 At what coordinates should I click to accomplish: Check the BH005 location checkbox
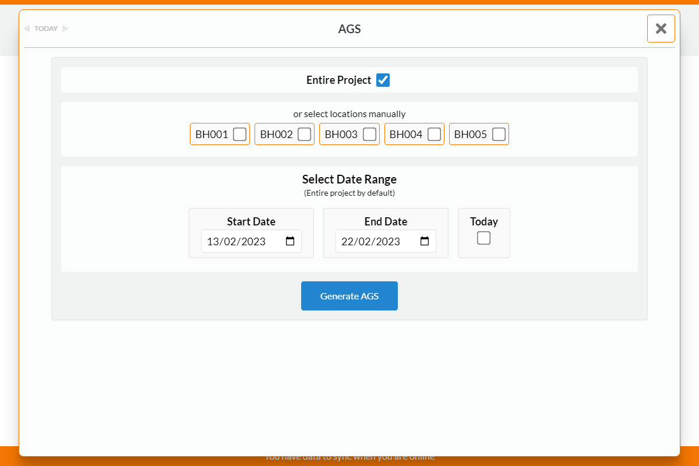[499, 135]
